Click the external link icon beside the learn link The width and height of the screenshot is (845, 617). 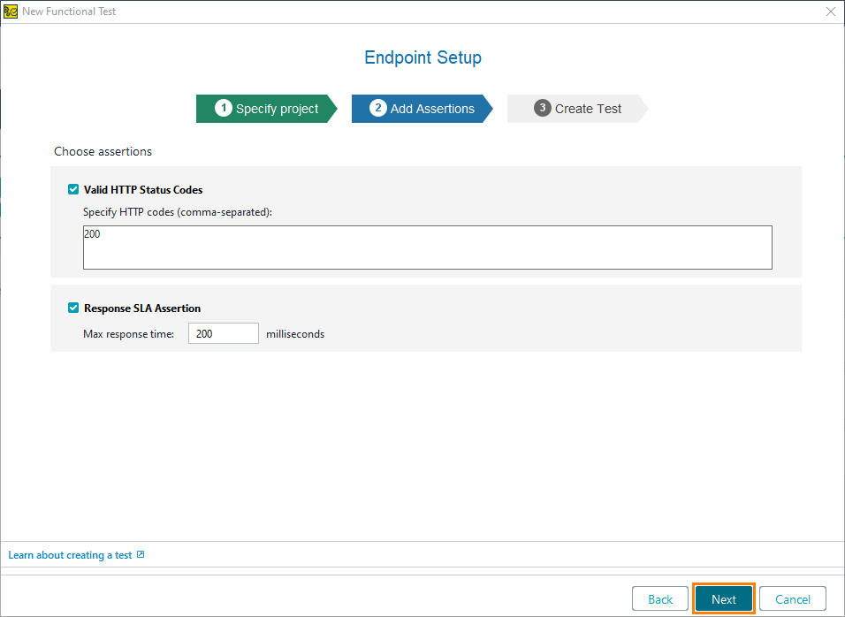(x=140, y=554)
